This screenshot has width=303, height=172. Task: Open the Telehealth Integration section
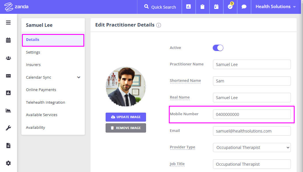46,102
